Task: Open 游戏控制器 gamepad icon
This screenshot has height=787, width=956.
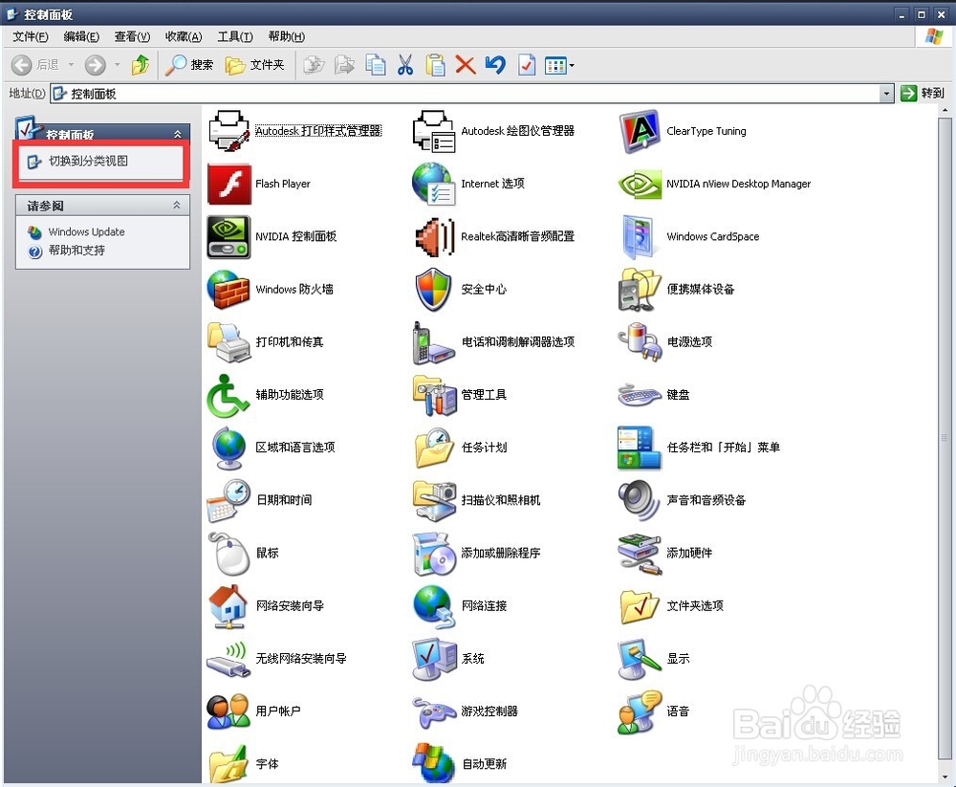Action: pos(433,712)
